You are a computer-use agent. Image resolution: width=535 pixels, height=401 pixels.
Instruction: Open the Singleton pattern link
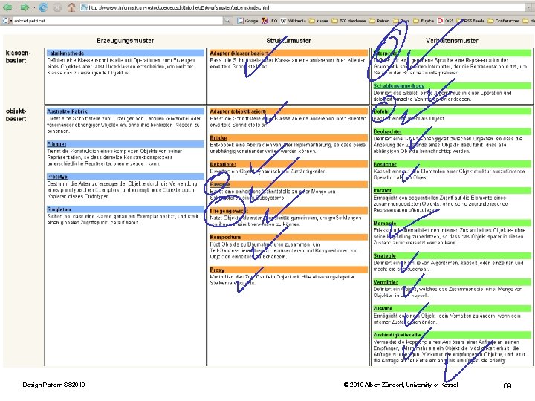click(x=59, y=209)
